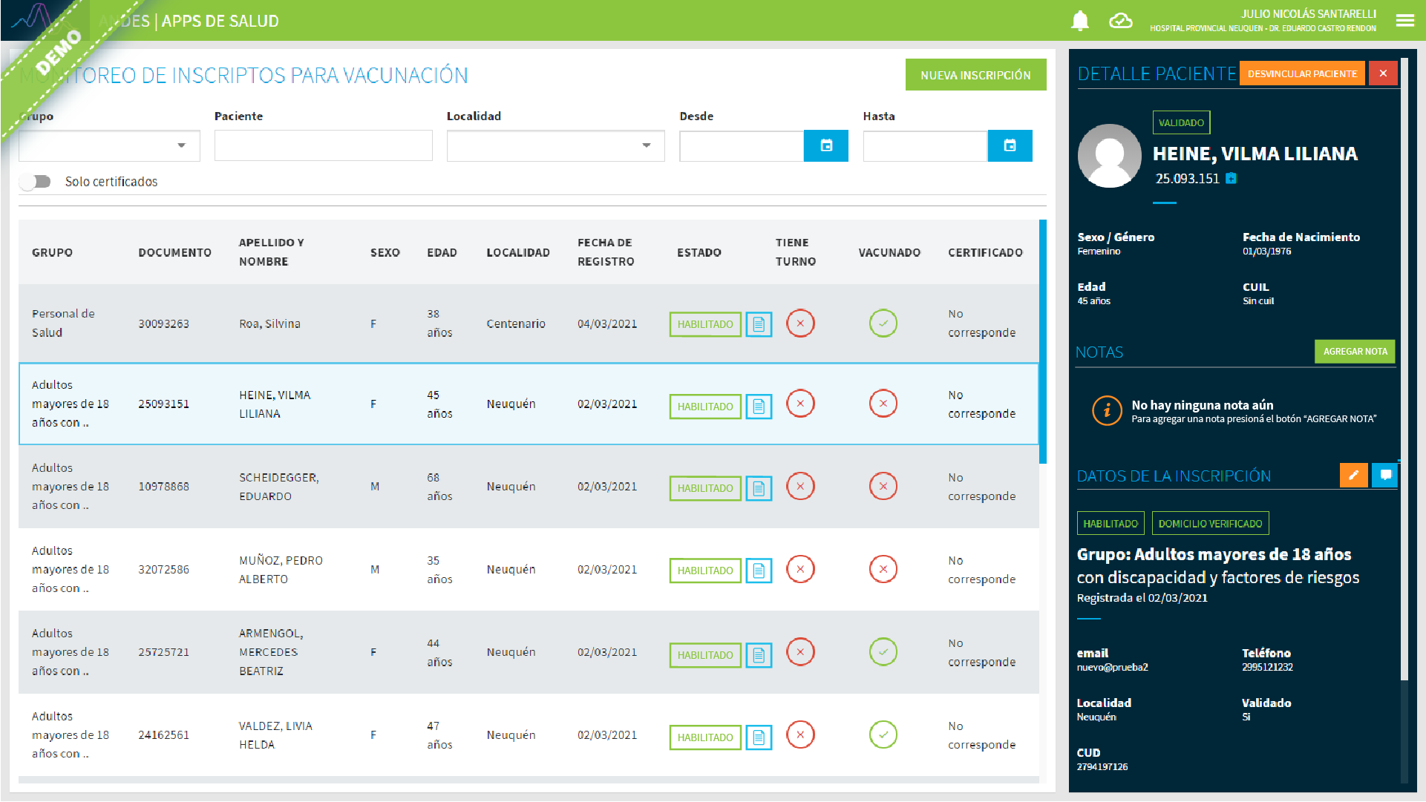Click the patient document copy icon next to 25.093.151
The height and width of the screenshot is (802, 1426).
click(1232, 178)
